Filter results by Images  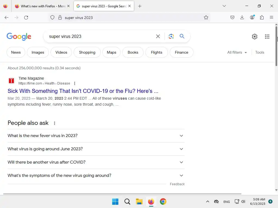[x=38, y=52]
